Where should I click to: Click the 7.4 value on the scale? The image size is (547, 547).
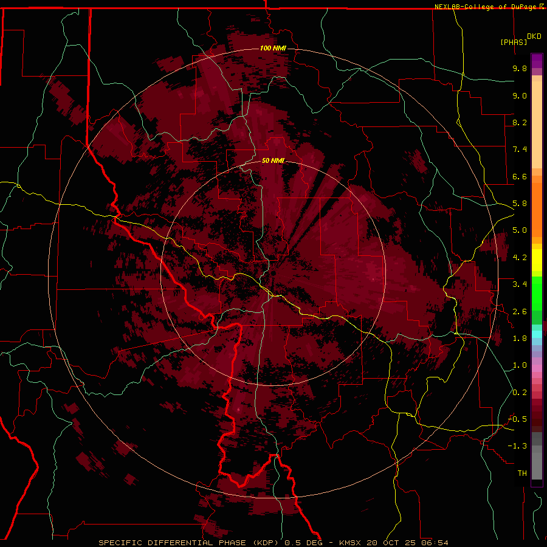point(520,150)
